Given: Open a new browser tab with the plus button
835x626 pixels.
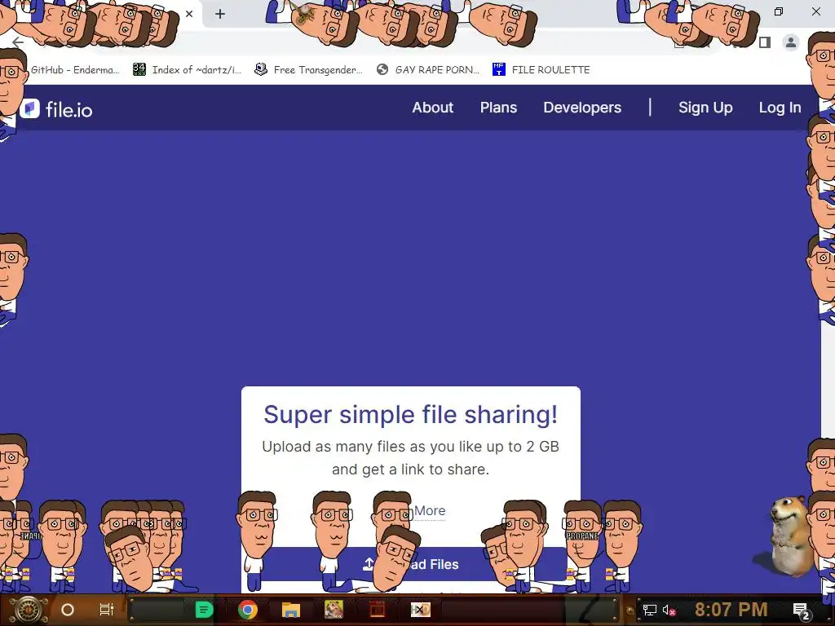Looking at the screenshot, I should click(220, 14).
